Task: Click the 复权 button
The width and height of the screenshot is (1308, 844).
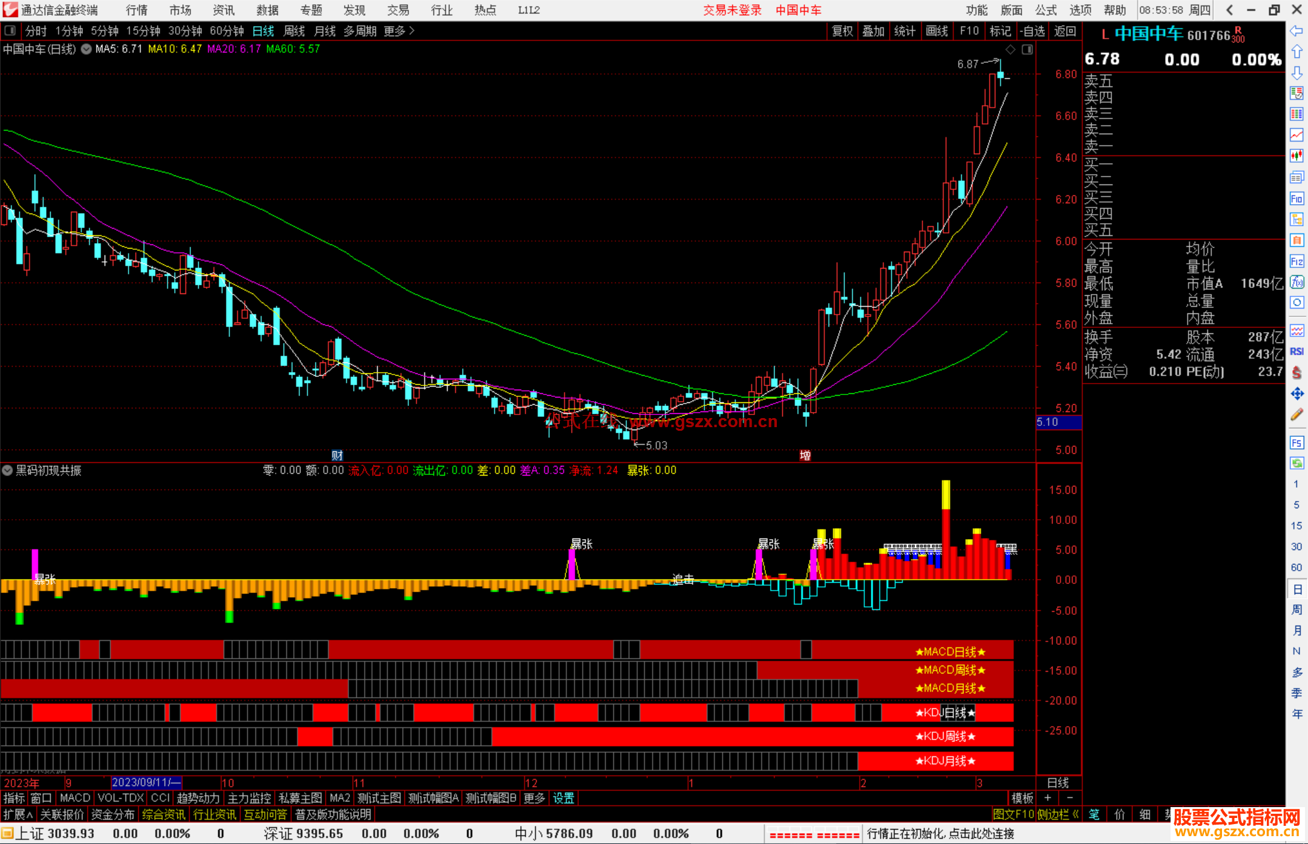Action: 842,31
